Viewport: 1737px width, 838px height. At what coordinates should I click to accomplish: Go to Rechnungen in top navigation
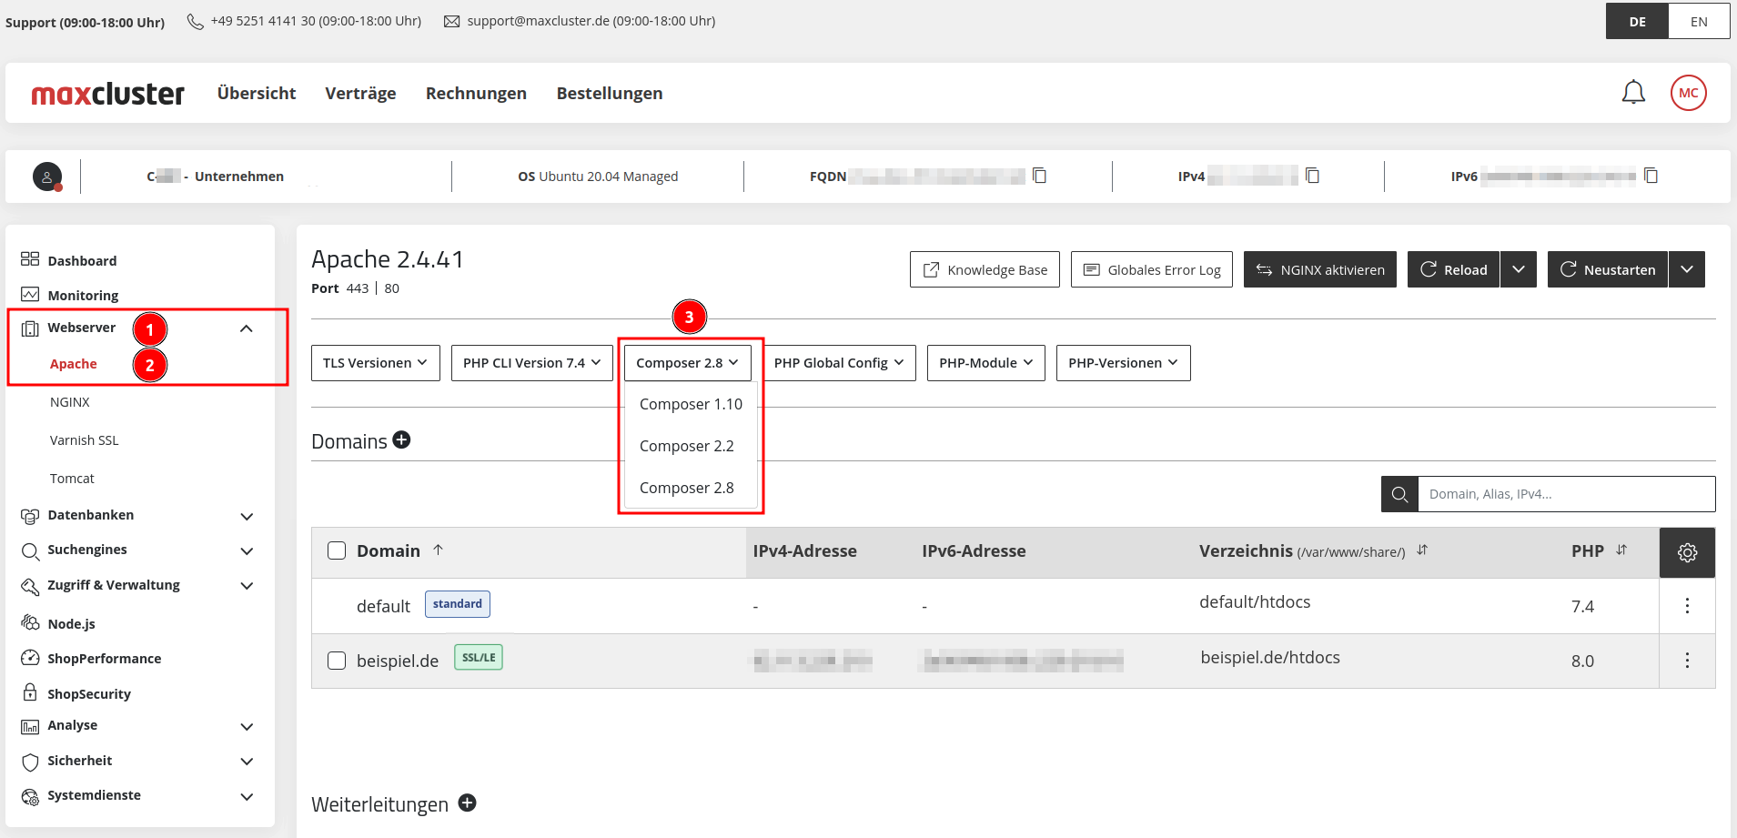pos(476,93)
